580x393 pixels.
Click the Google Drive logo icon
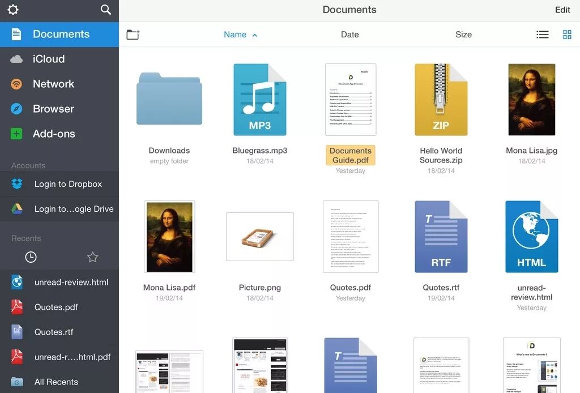tap(17, 209)
